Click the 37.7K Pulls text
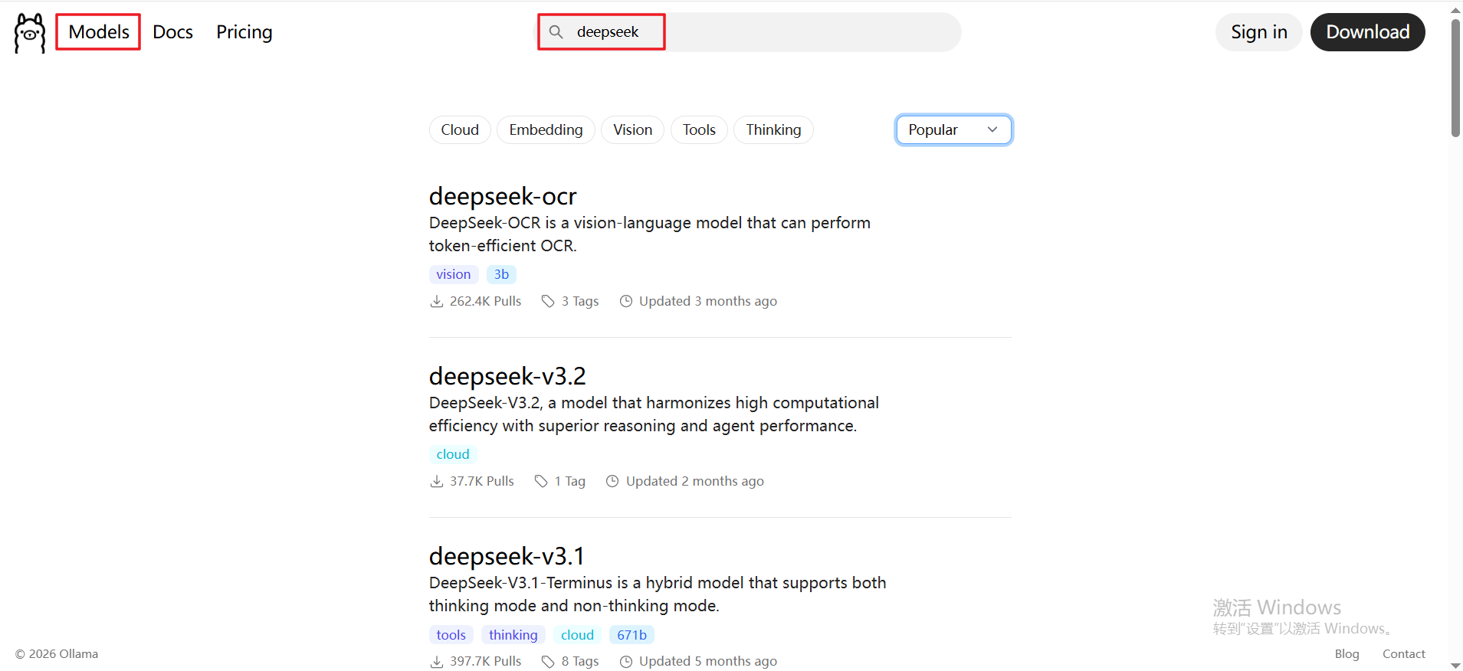 482,481
